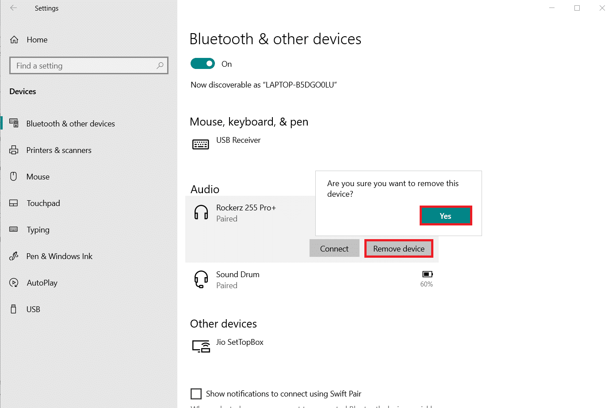Click the 60% battery level text
Image resolution: width=612 pixels, height=408 pixels.
(x=427, y=284)
